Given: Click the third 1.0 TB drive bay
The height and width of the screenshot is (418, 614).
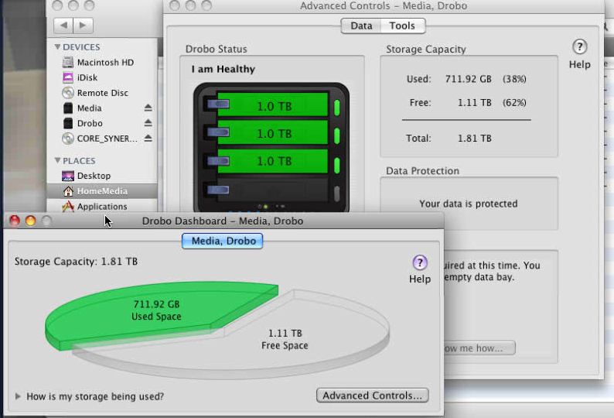Looking at the screenshot, I should pos(273,161).
